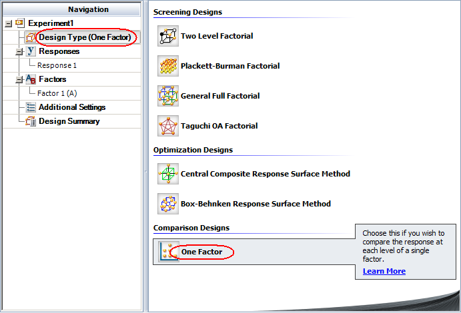The image size is (461, 313).
Task: Click the Design Summary icon
Action: click(31, 121)
